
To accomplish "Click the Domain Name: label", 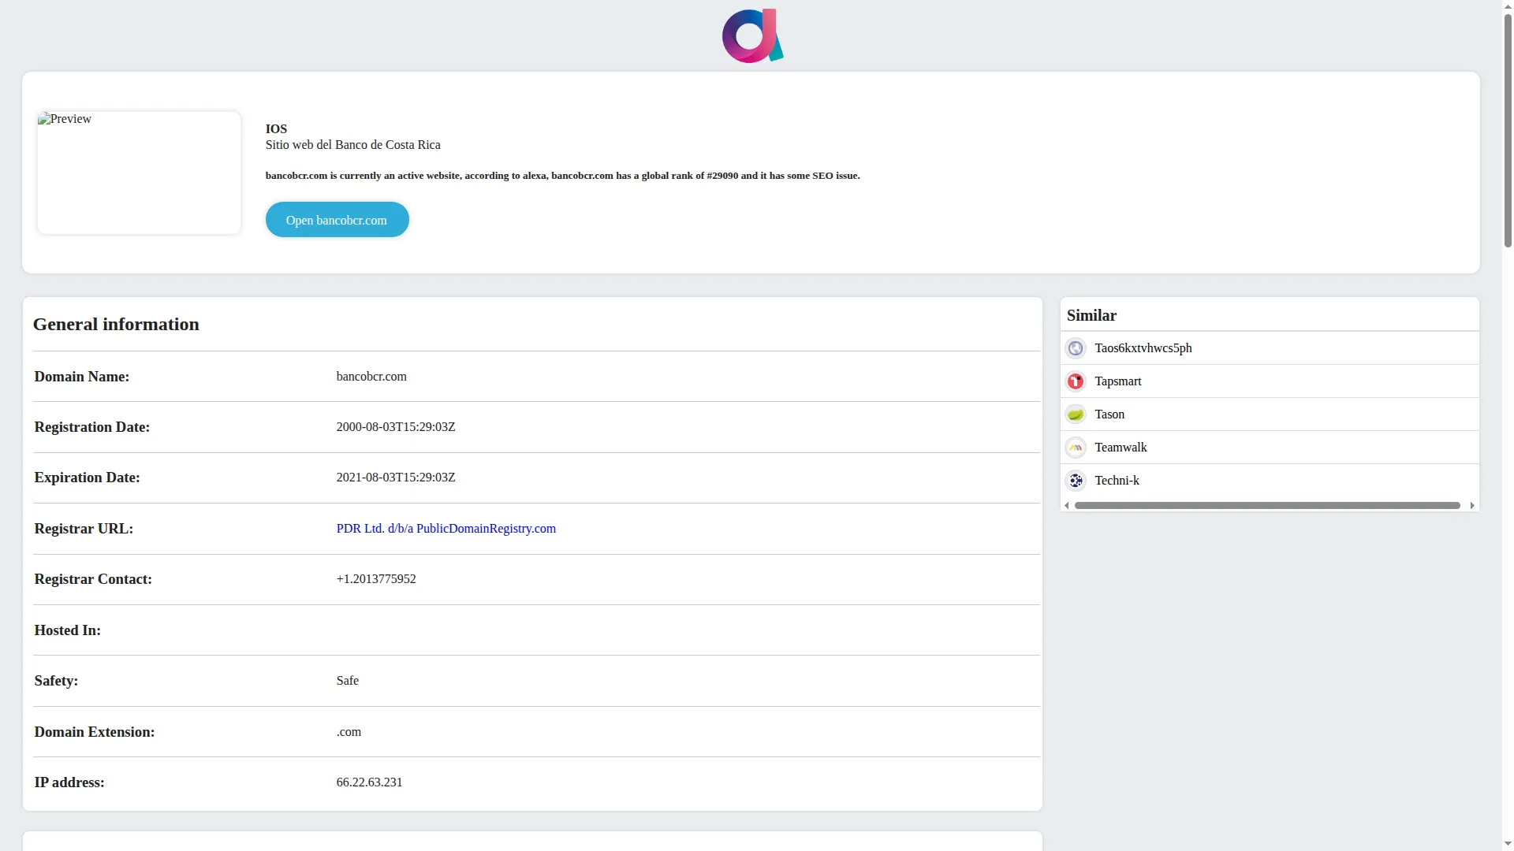I will (x=82, y=377).
